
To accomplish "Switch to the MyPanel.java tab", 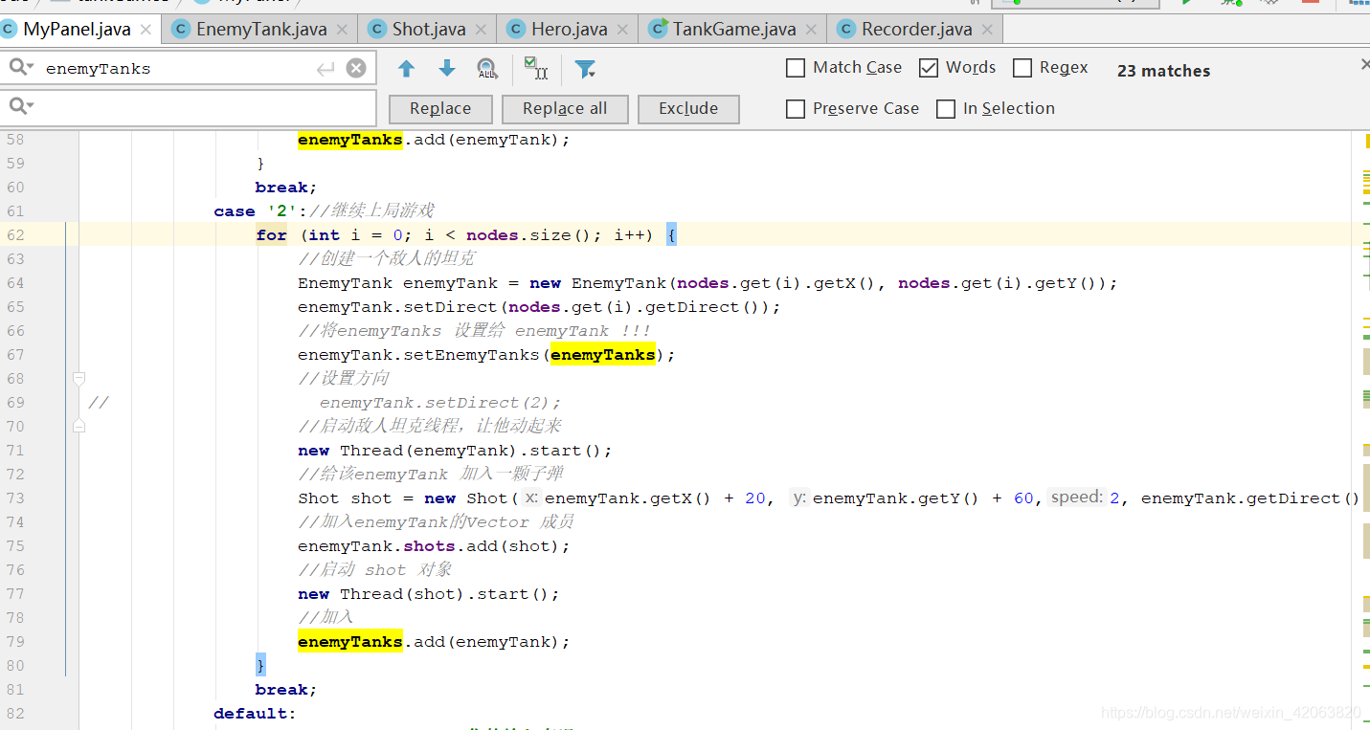I will [x=77, y=29].
